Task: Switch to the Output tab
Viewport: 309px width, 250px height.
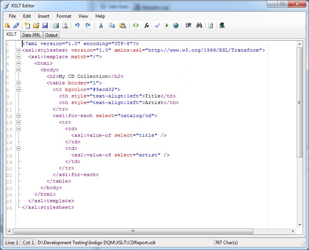Action: [x=51, y=35]
